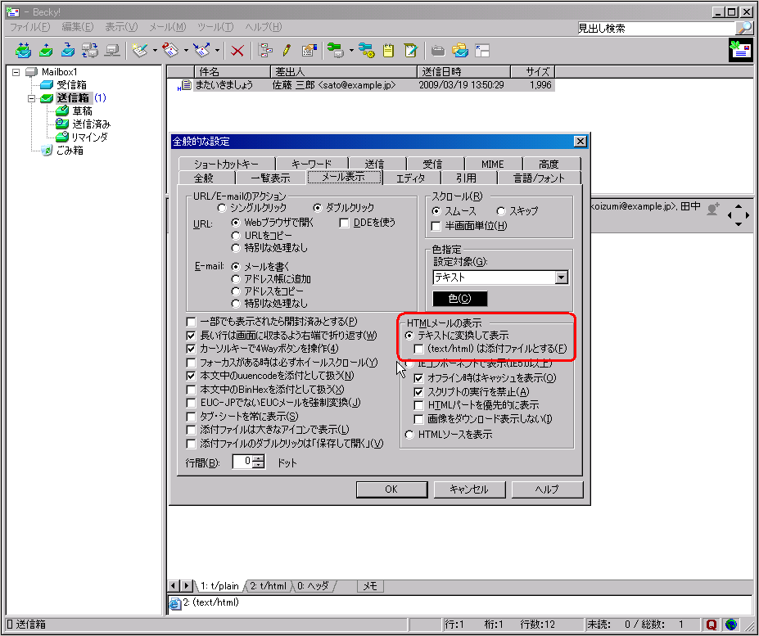Click the window layout toggle icon
This screenshot has height=636, width=759.
[x=482, y=50]
